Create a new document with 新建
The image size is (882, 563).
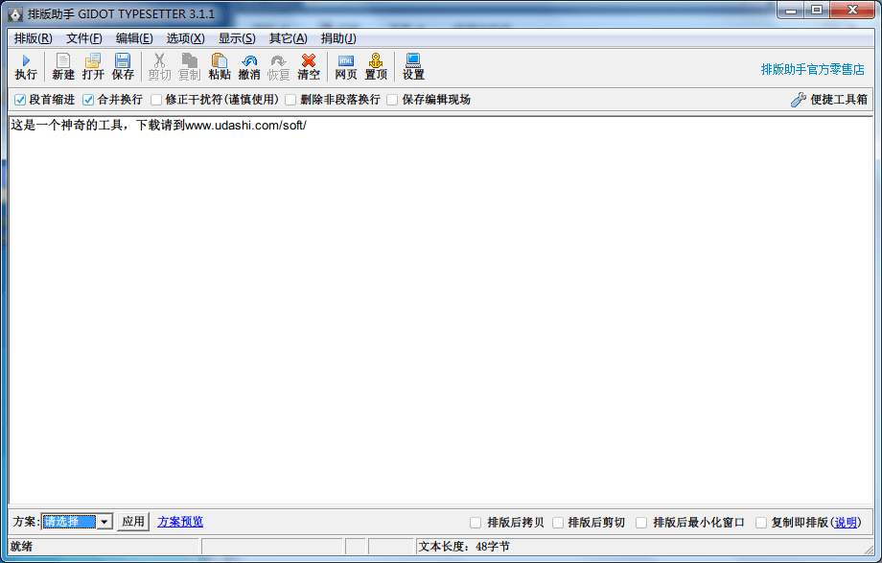(63, 67)
